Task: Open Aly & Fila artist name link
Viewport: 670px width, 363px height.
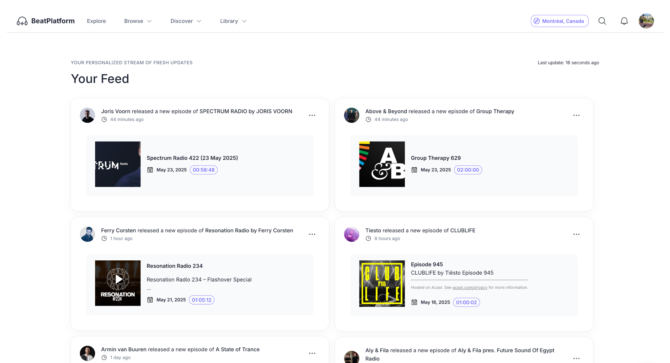Action: (x=377, y=350)
